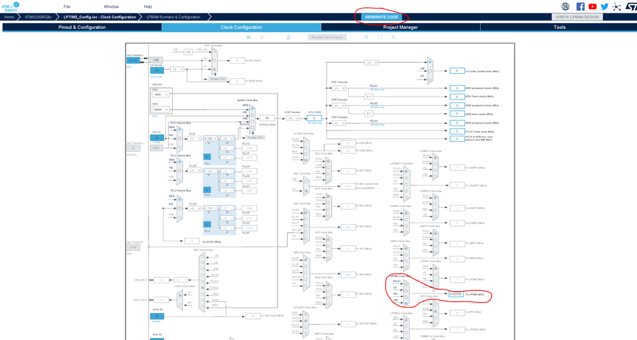Click the To Cortex System timer value box

pos(457,71)
